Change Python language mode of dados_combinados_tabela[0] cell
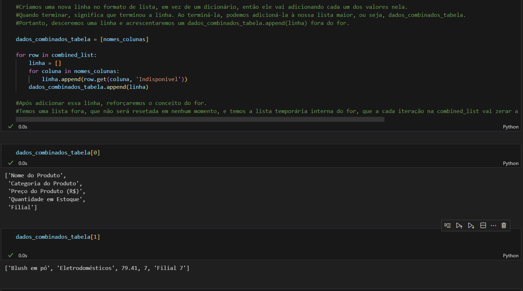523x291 pixels. [510, 163]
